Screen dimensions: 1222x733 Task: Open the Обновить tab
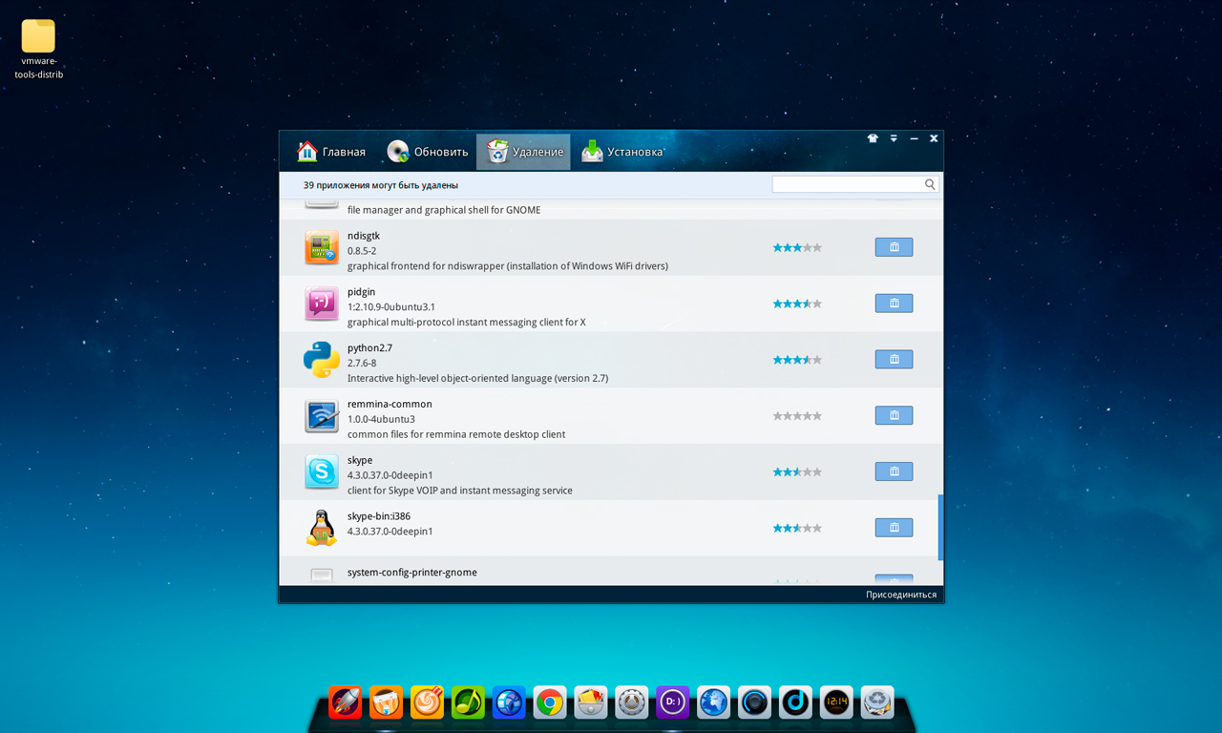(428, 152)
